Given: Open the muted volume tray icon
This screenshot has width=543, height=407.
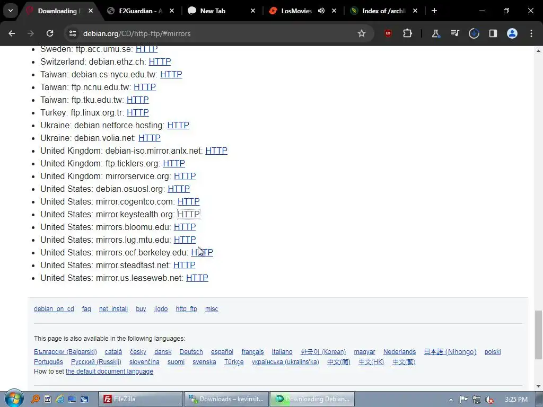Looking at the screenshot, I should click(489, 400).
